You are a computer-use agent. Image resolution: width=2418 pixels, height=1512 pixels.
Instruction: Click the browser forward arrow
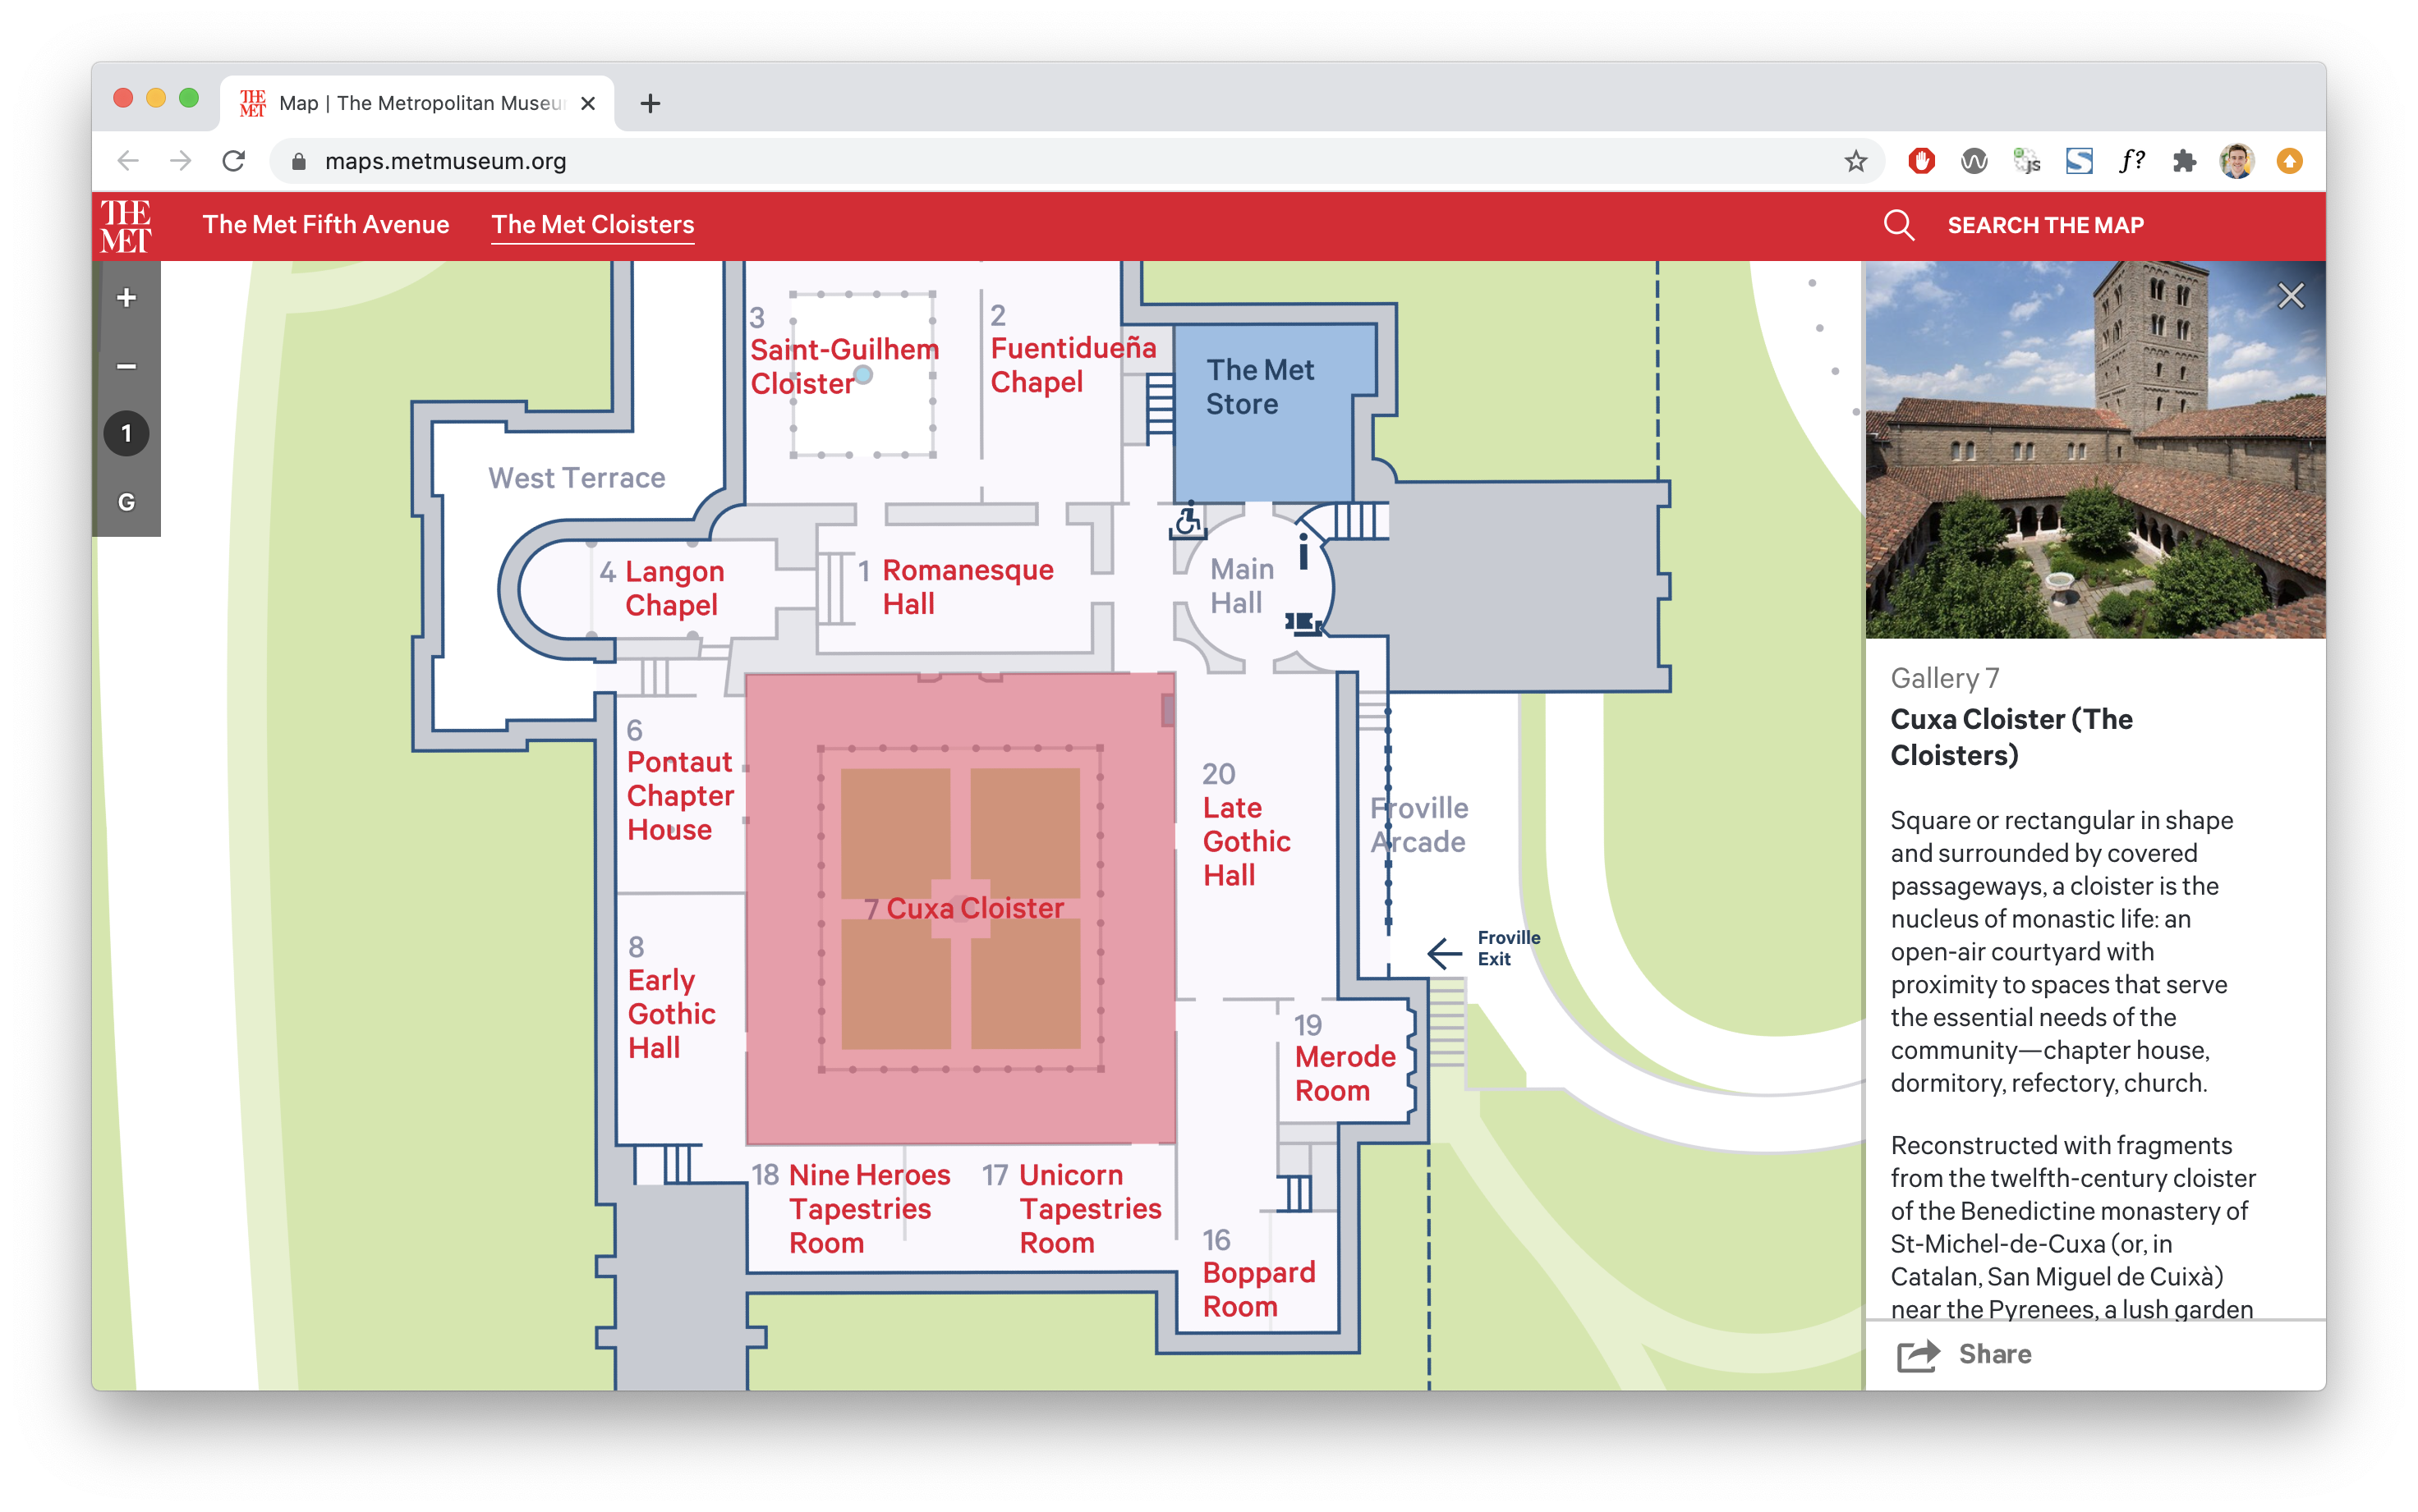click(180, 161)
